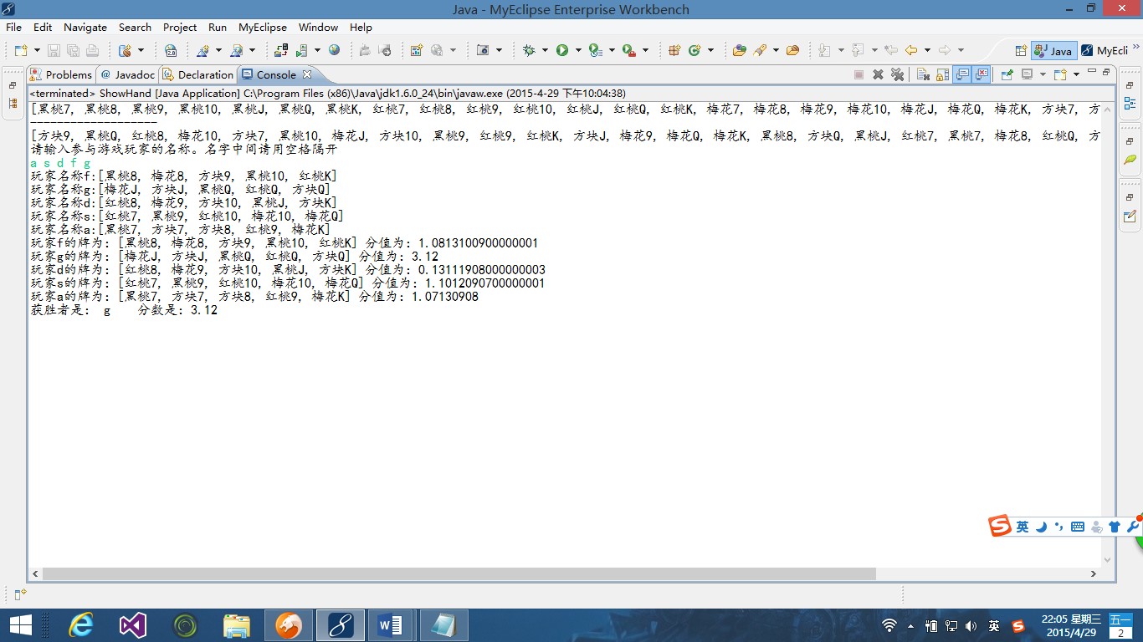
Task: Click the New Java Package icon
Action: 674,50
